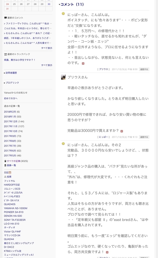Open trackback 県議、貴方は小学生ですか？！
Viewport: 158px width, 258px height.
click(x=20, y=60)
